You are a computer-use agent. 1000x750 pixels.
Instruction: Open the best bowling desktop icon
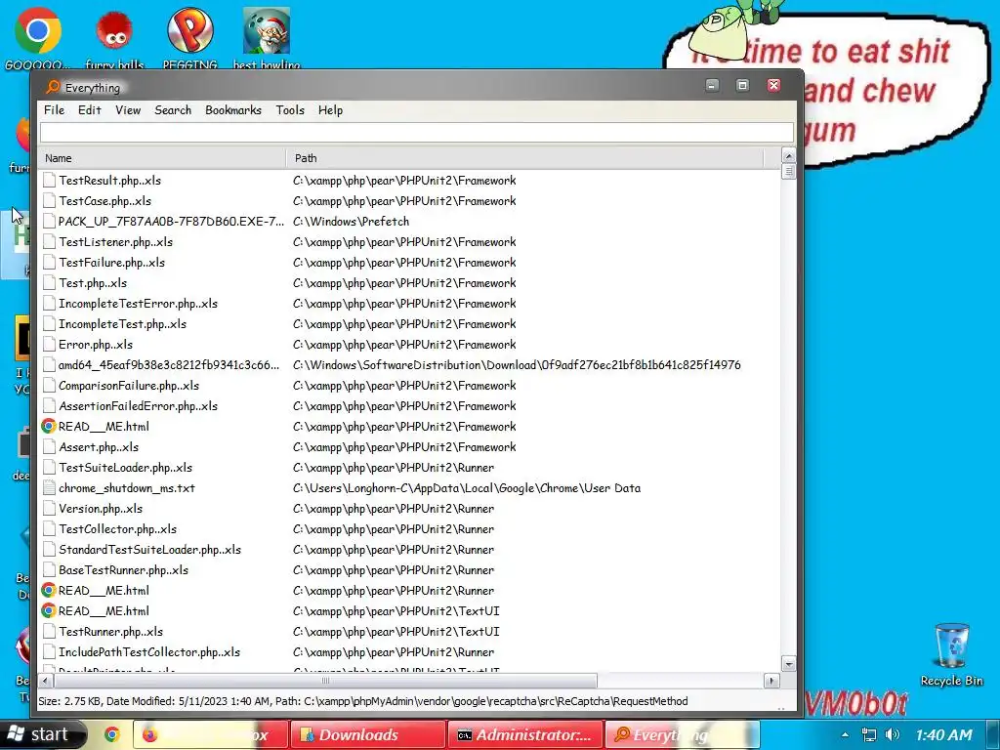pyautogui.click(x=267, y=37)
